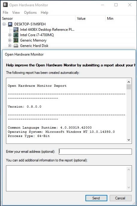Click the 'Operating System' line in report
137x206 pixels.
coord(61,132)
